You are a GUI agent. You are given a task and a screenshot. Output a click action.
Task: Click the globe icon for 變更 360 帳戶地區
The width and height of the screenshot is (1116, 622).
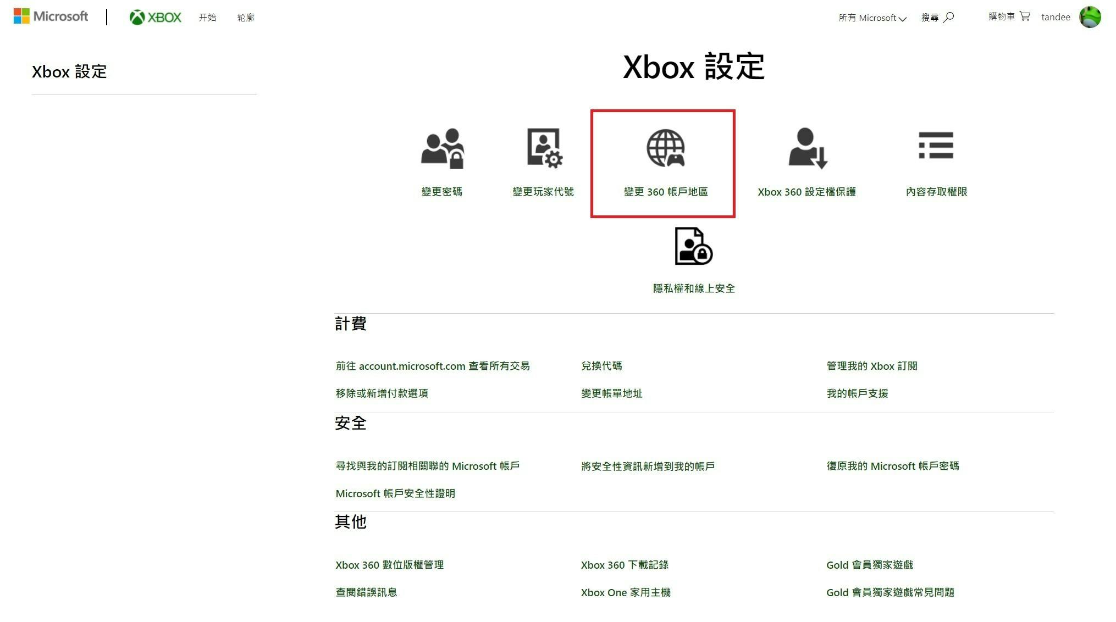click(x=665, y=148)
